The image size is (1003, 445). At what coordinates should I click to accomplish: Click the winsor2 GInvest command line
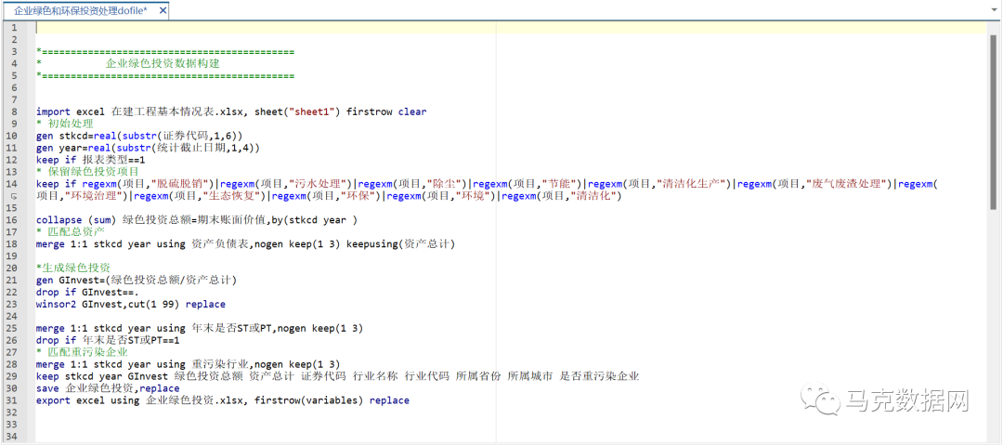point(131,304)
